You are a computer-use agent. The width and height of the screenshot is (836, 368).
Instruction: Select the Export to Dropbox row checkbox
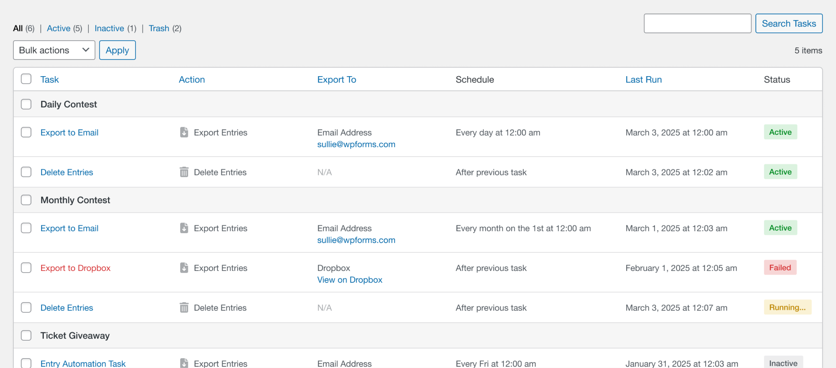click(26, 268)
